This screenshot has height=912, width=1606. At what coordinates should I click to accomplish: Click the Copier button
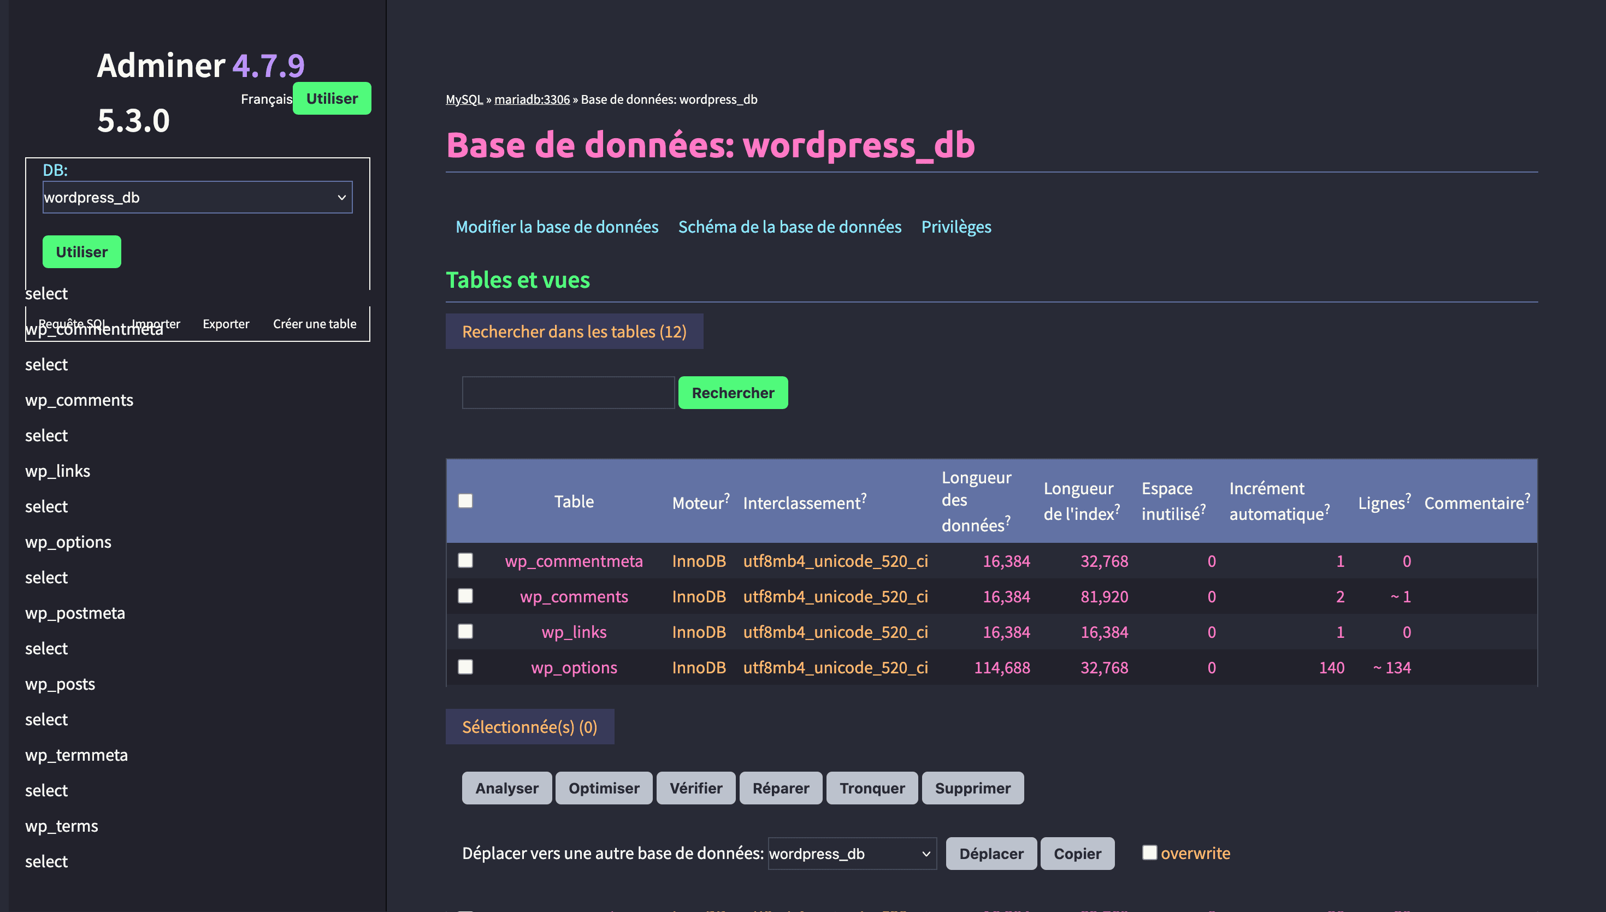coord(1077,854)
